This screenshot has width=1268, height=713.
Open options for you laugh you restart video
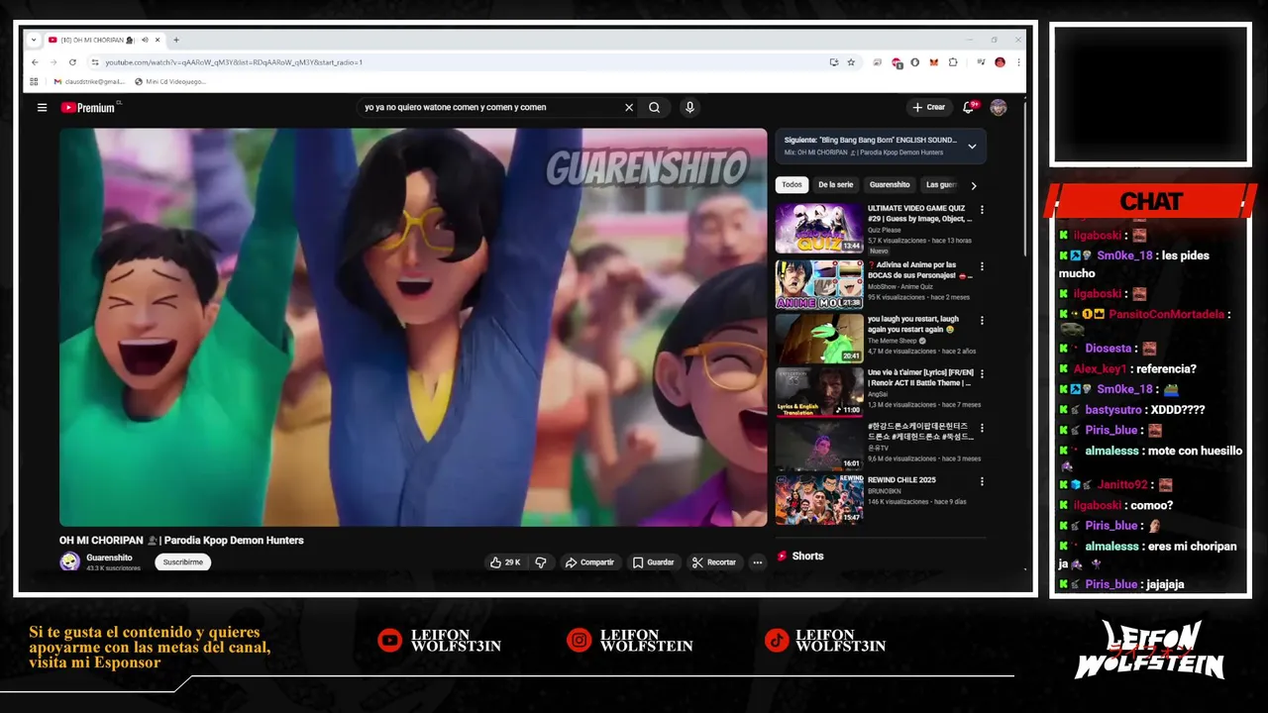[x=982, y=321]
